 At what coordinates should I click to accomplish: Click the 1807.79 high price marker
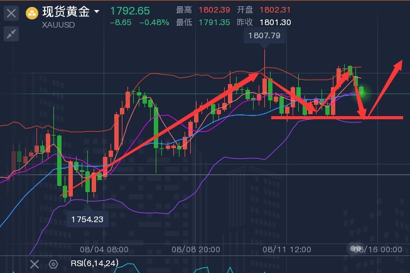coord(264,37)
